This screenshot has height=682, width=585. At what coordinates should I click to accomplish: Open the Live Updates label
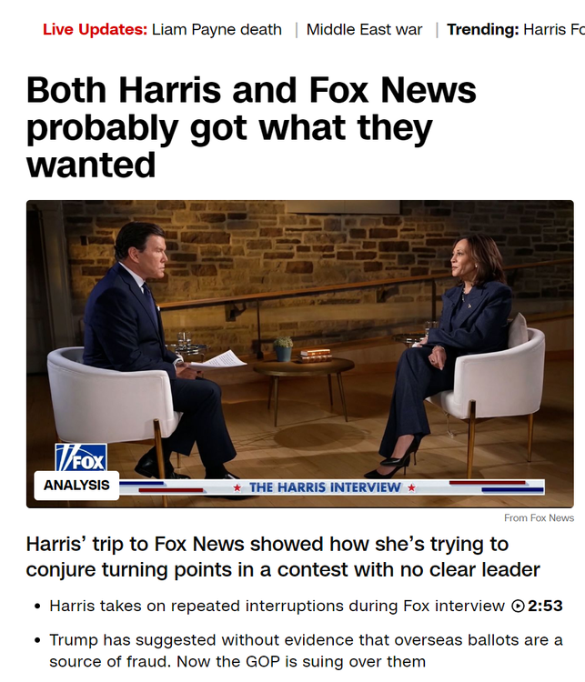95,30
